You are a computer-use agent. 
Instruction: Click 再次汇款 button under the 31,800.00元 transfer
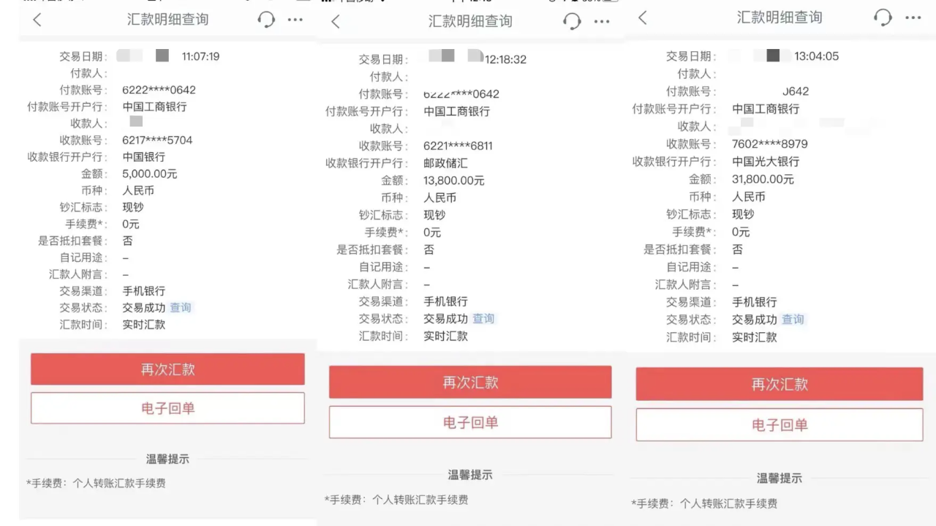pos(780,384)
